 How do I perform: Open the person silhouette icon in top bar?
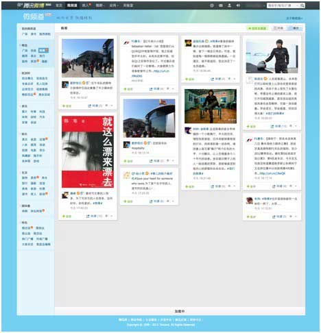coord(229,5)
